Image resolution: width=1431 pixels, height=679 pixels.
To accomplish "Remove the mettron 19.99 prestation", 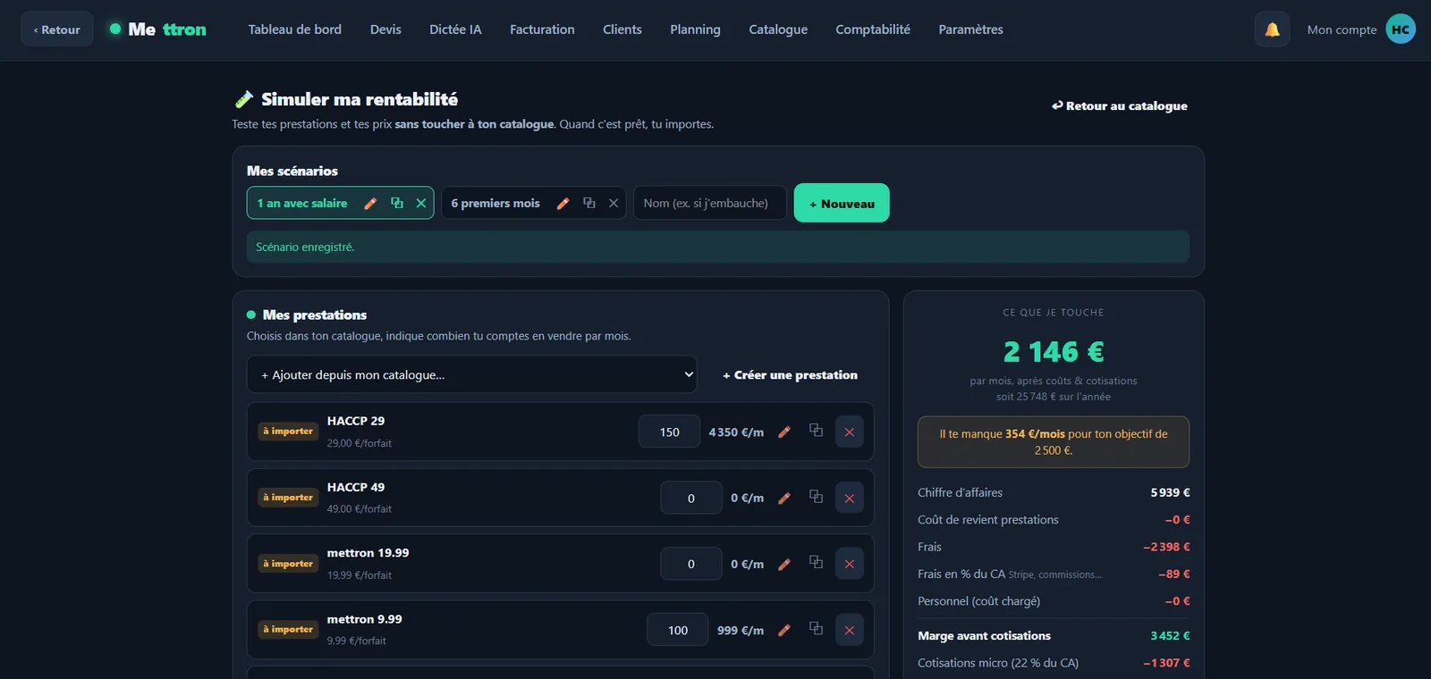I will (x=850, y=564).
